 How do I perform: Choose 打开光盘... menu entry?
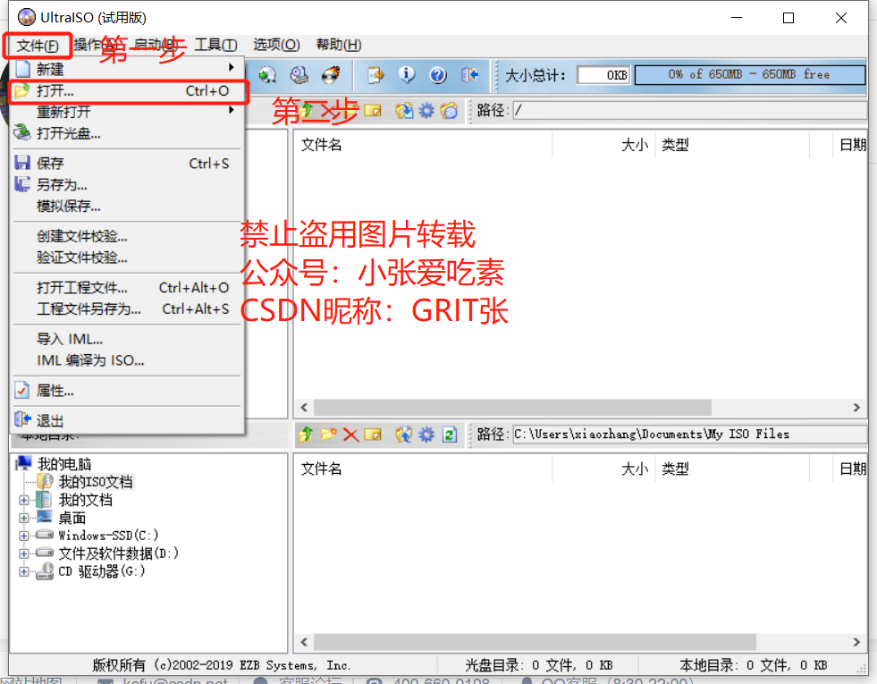click(x=127, y=133)
